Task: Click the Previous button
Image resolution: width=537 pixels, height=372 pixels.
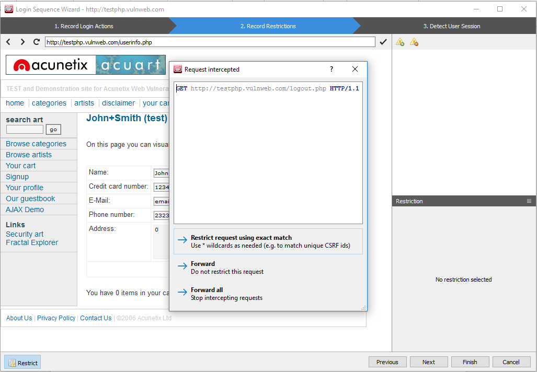Action: 387,362
